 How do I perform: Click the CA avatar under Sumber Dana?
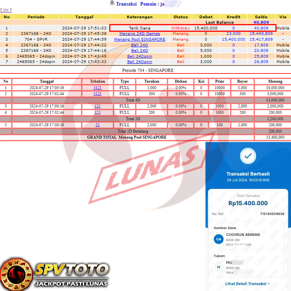tap(218, 239)
